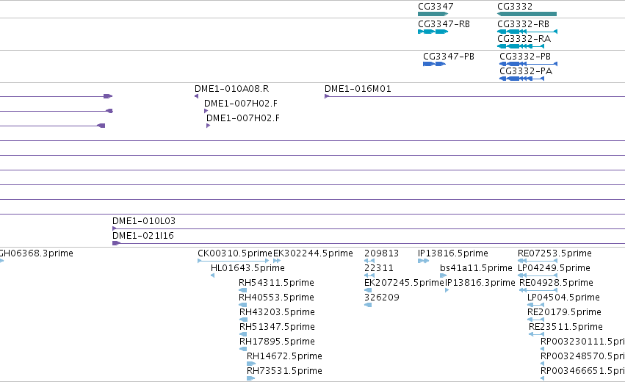This screenshot has height=382, width=625.
Task: Click the RE23511.5prime EST label
Action: point(566,327)
